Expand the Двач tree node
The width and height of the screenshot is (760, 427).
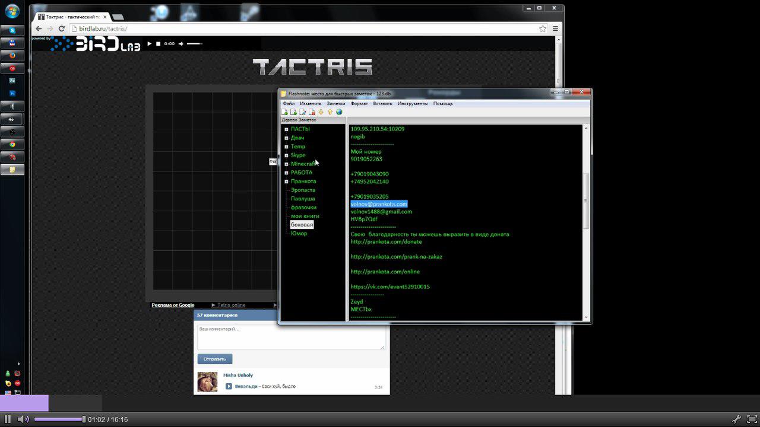coord(286,138)
